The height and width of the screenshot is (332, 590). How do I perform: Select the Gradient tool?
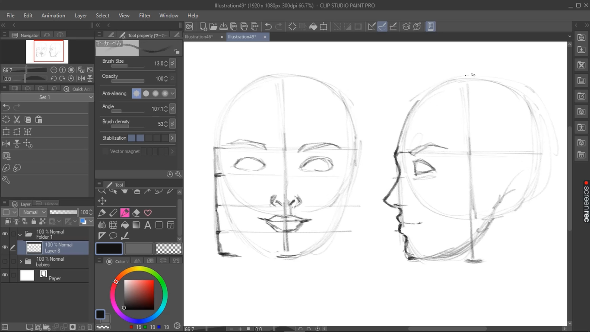136,225
